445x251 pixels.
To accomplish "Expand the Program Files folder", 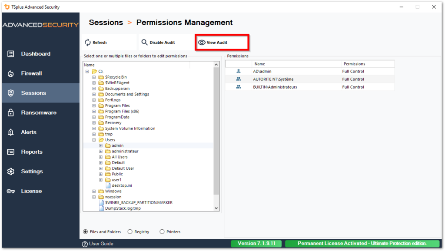I will coord(94,105).
